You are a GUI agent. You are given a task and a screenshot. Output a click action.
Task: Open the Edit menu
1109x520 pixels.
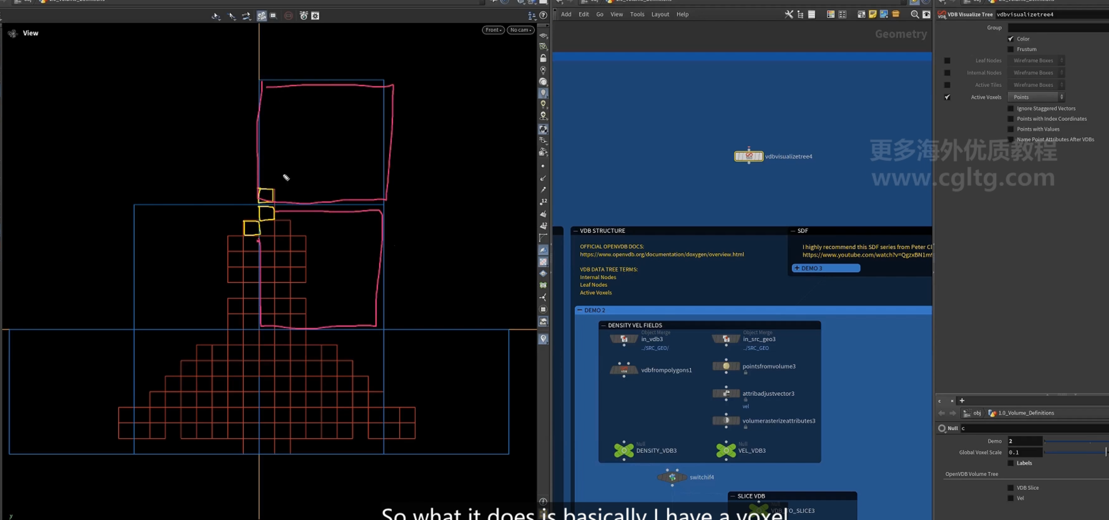583,14
